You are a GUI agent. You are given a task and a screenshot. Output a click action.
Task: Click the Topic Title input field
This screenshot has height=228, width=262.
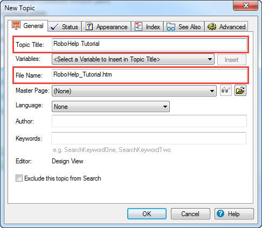(149, 44)
